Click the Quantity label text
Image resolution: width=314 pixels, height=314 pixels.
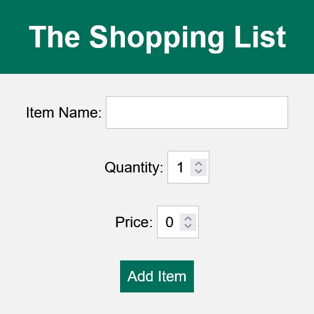tap(134, 168)
